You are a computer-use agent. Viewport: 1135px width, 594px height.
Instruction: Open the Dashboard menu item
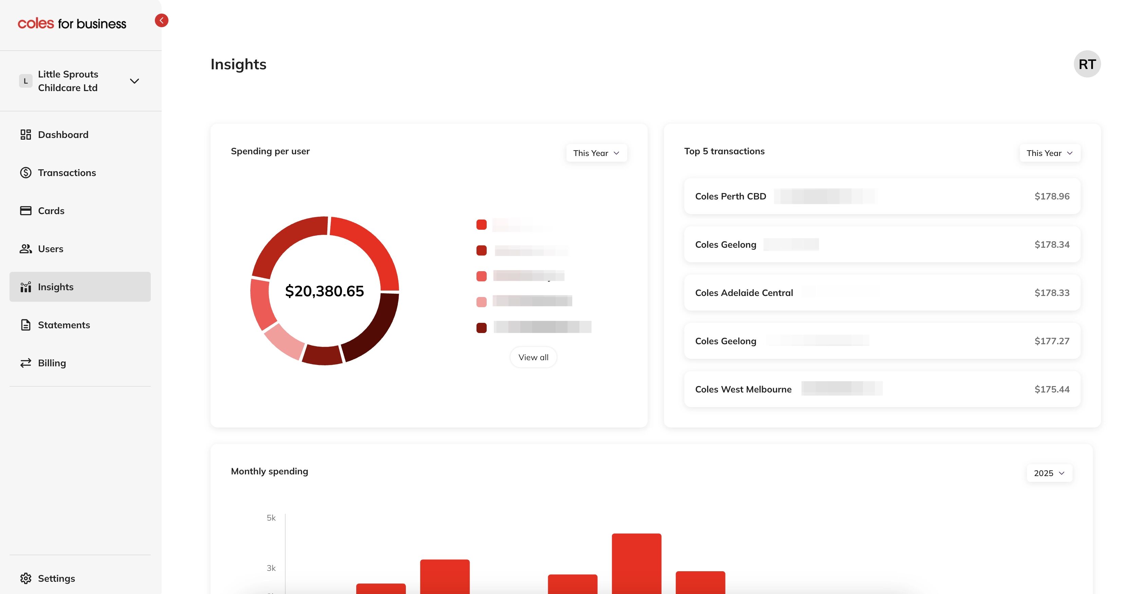tap(80, 135)
